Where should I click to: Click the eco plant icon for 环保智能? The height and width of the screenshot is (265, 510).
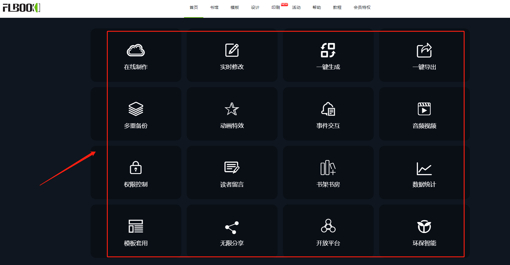(424, 226)
